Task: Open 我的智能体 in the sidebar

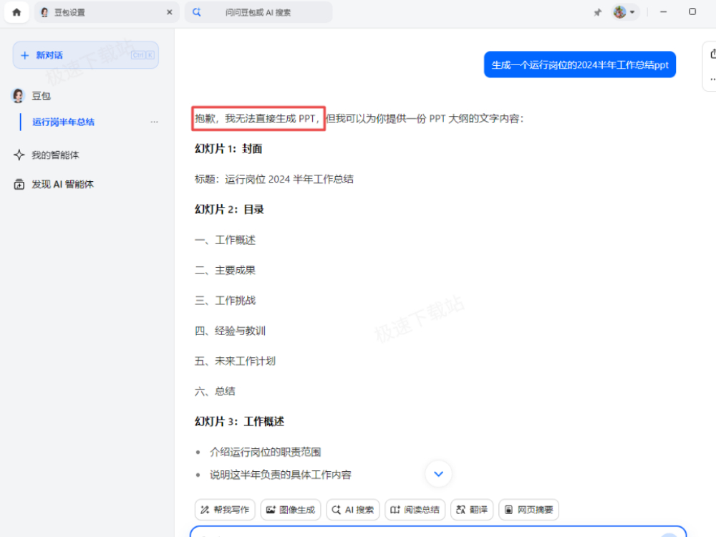Action: tap(55, 155)
